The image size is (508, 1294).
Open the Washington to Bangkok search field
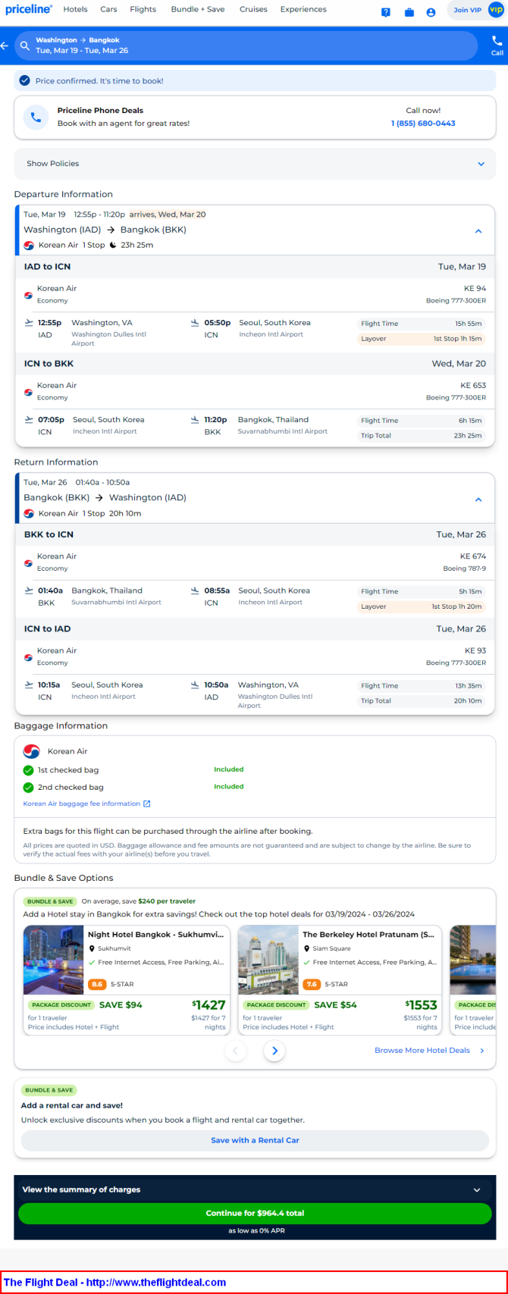[x=246, y=45]
